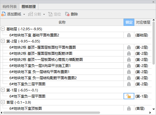
Task: Select drawing 6#地块2栋 基顶~屋面层板面柱配筋详图
Action: point(41,54)
